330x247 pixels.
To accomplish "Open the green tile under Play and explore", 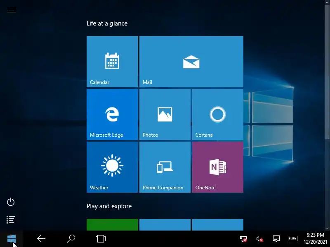I will [x=112, y=225].
